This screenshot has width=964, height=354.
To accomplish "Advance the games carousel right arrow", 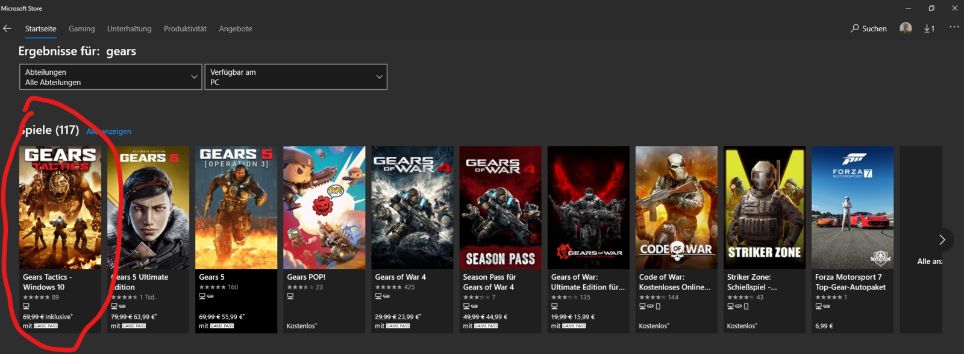I will click(x=942, y=239).
